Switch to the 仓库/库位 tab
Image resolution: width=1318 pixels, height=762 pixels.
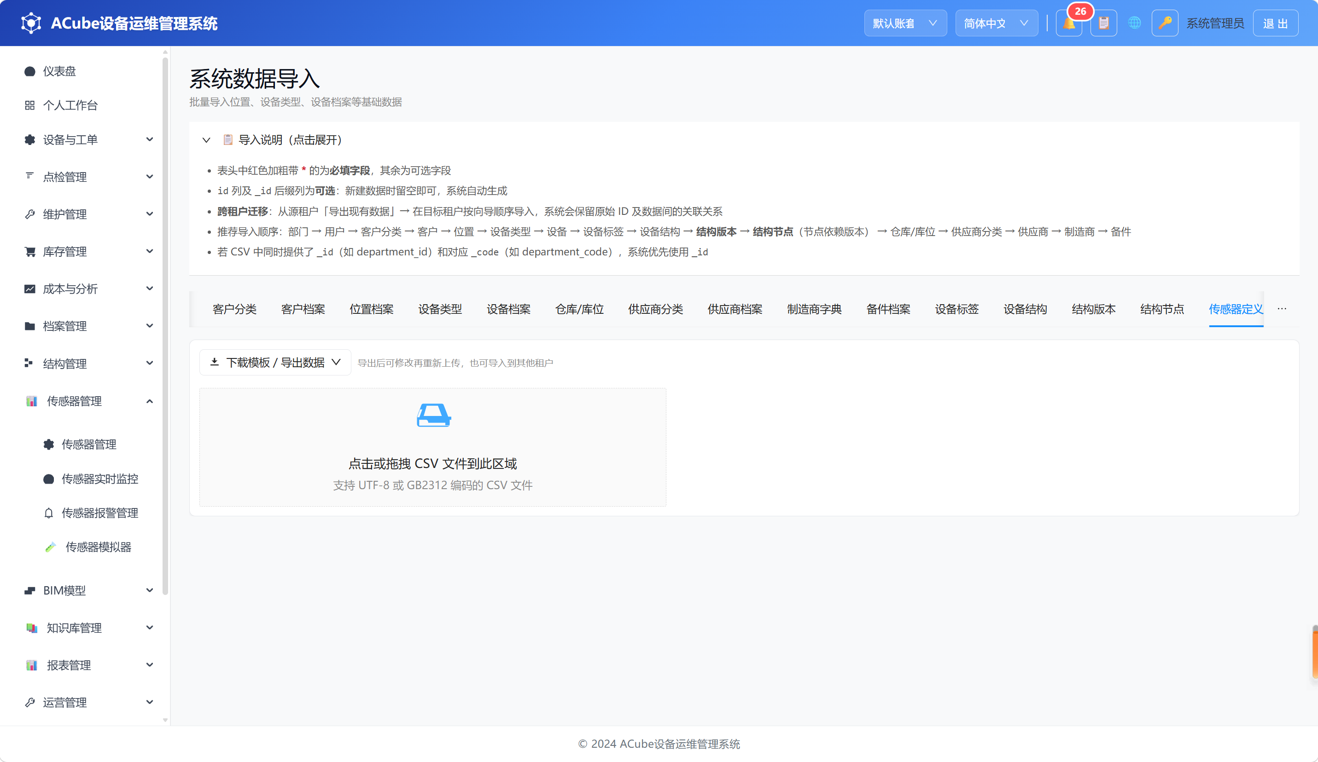click(579, 309)
